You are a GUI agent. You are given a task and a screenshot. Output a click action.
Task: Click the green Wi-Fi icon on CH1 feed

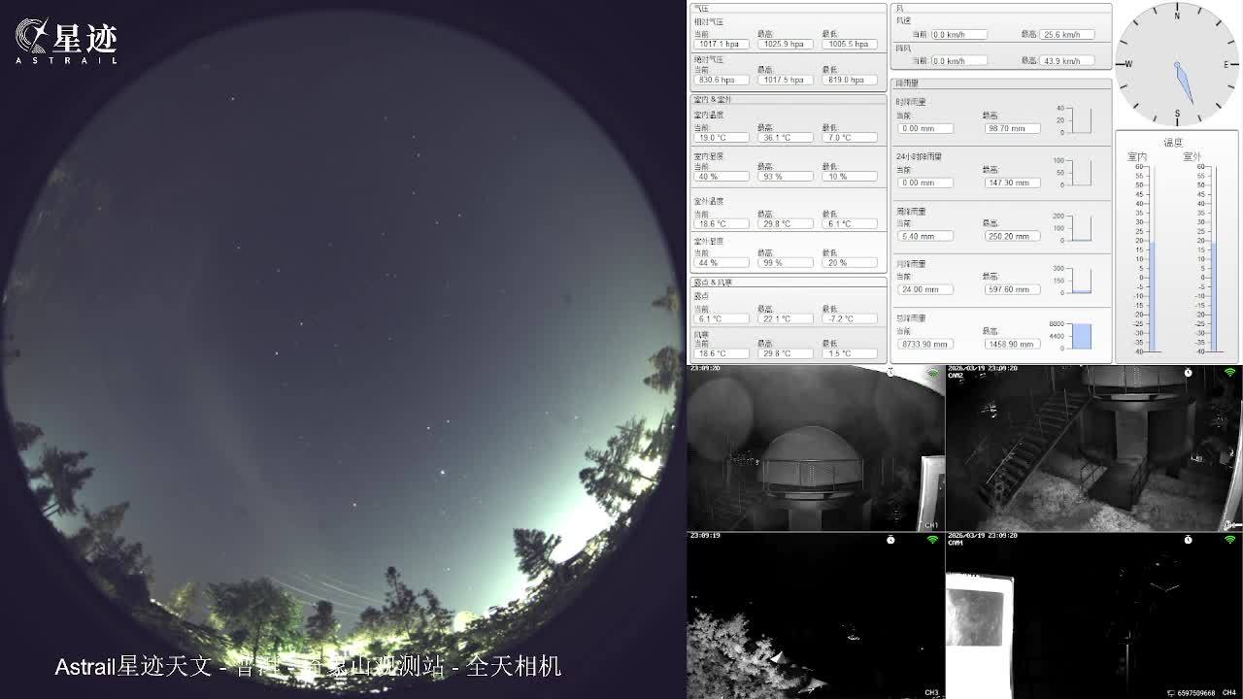pyautogui.click(x=932, y=373)
